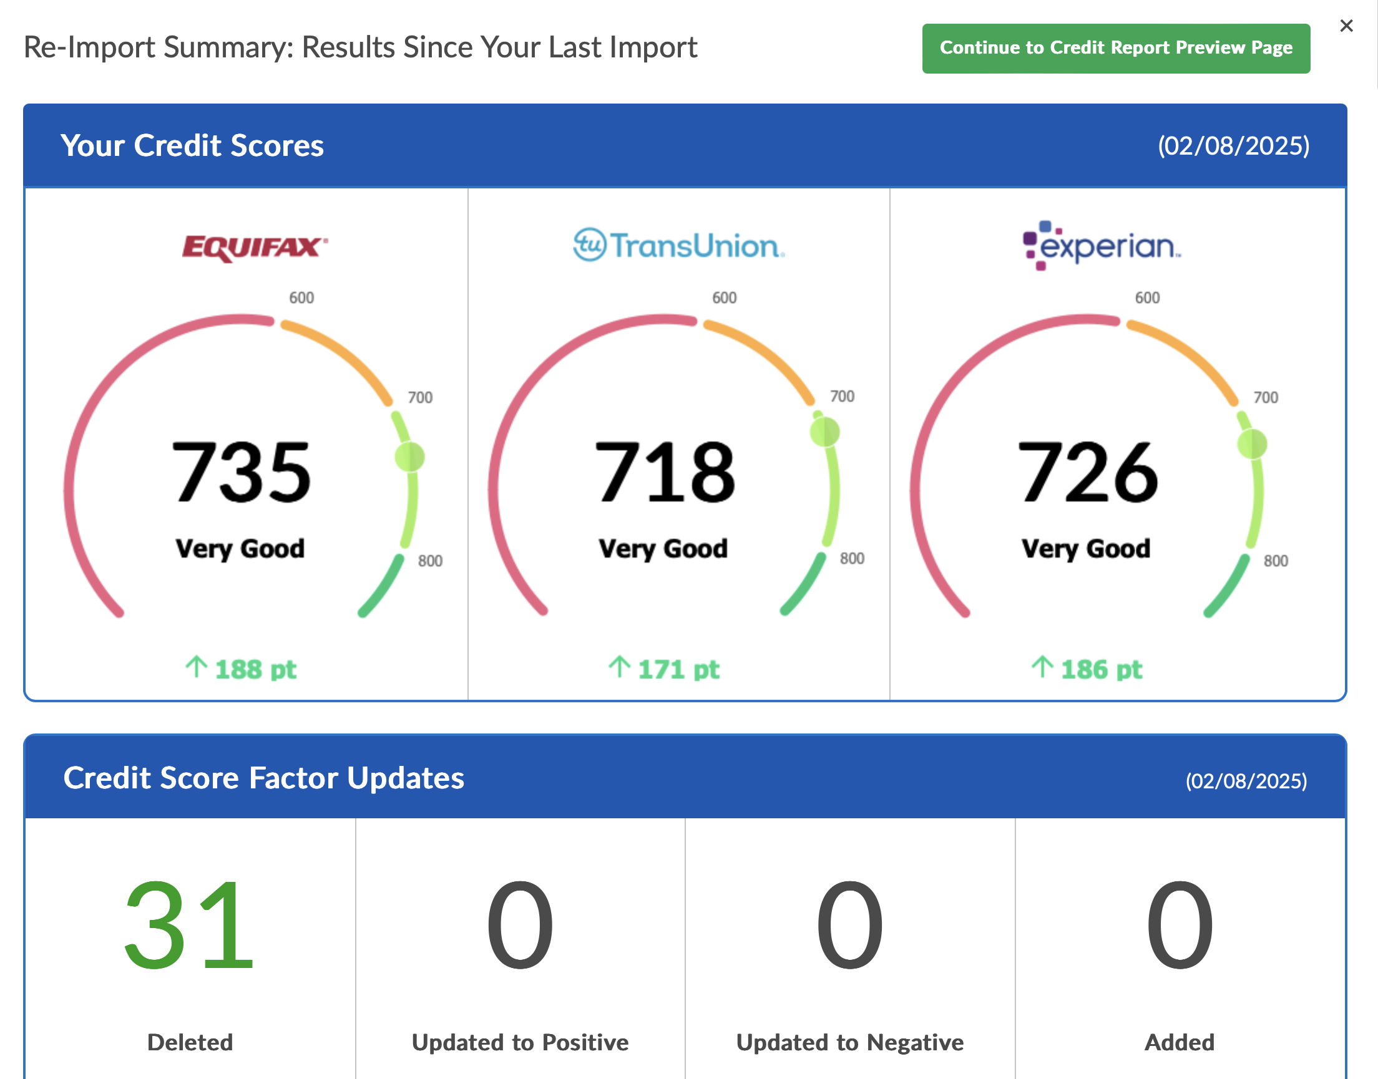Viewport: 1378px width, 1079px height.
Task: Click the Experian gauge marker dot
Action: point(1251,443)
